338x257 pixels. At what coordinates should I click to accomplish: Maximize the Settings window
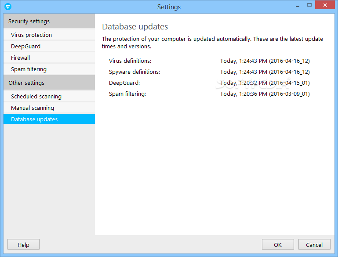point(309,5)
